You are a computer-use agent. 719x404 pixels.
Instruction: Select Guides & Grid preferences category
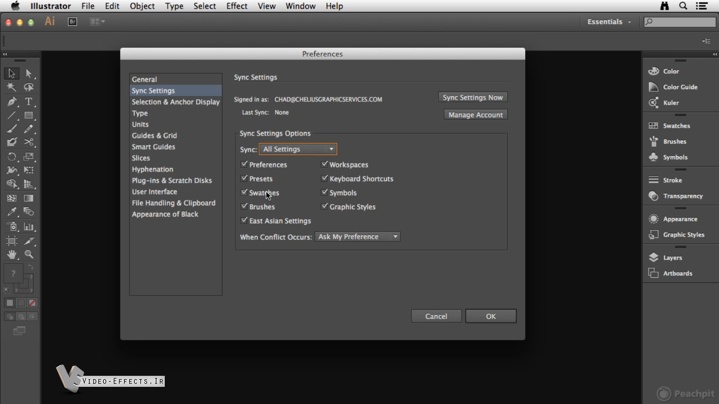click(x=176, y=136)
